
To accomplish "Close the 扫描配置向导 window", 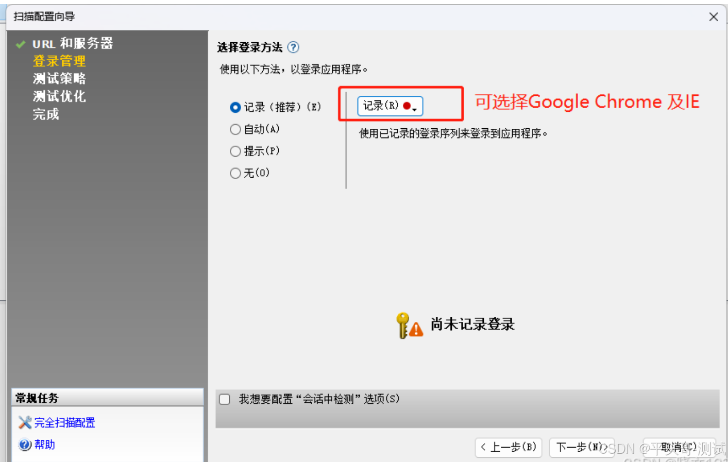I will point(714,17).
